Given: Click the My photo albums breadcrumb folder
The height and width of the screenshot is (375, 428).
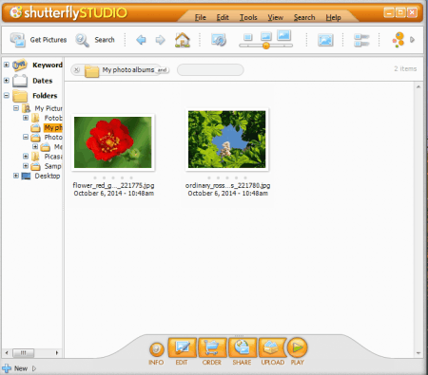Looking at the screenshot, I should pos(91,70).
